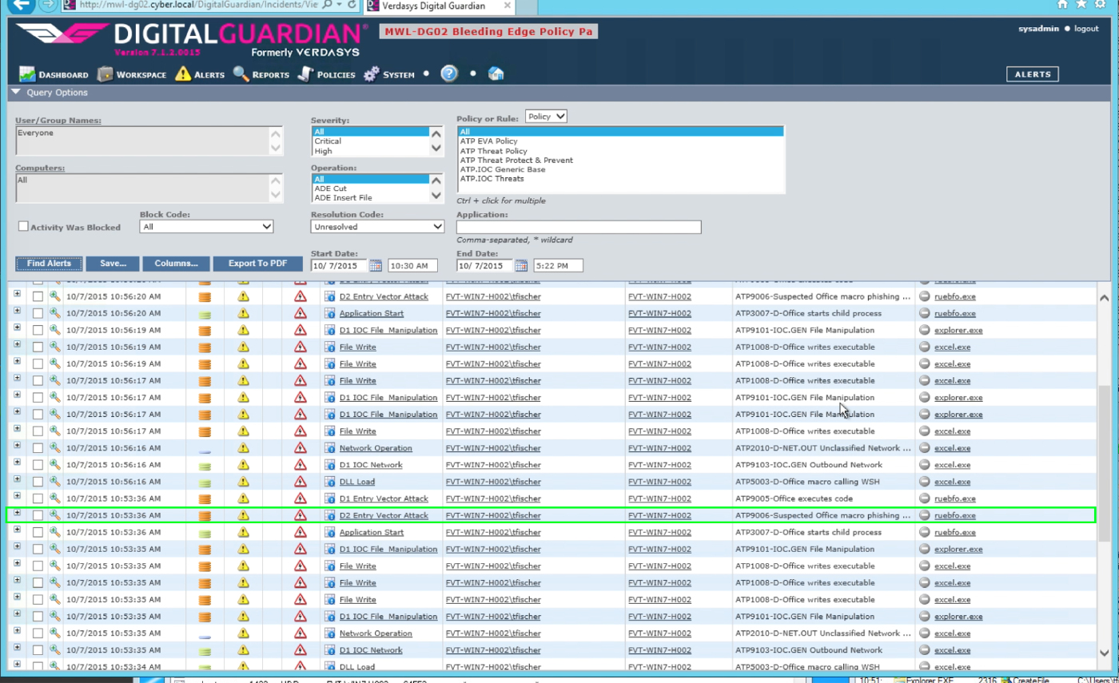Expand the 10:56:20 D2 Entry Vector Attack row

click(17, 295)
